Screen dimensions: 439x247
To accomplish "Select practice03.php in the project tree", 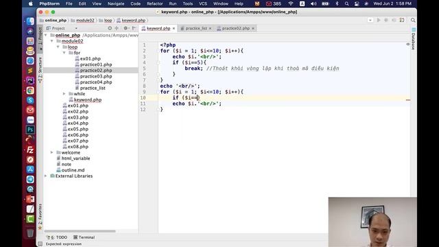I will (x=96, y=76).
